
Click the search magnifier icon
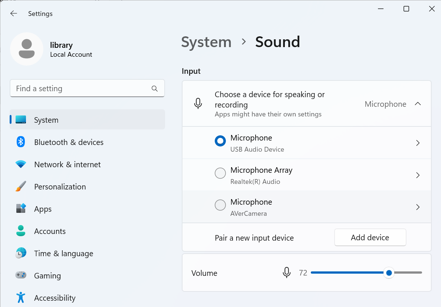coord(155,89)
